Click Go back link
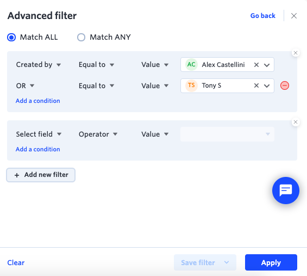 pos(263,16)
